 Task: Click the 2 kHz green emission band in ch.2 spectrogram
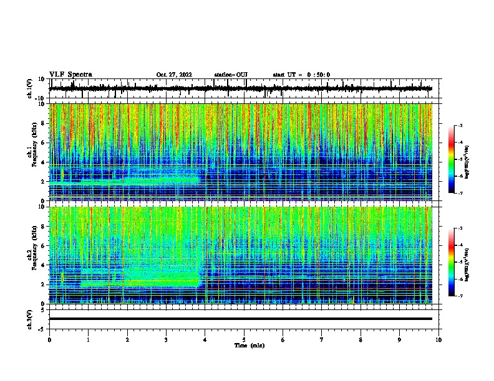coord(140,283)
